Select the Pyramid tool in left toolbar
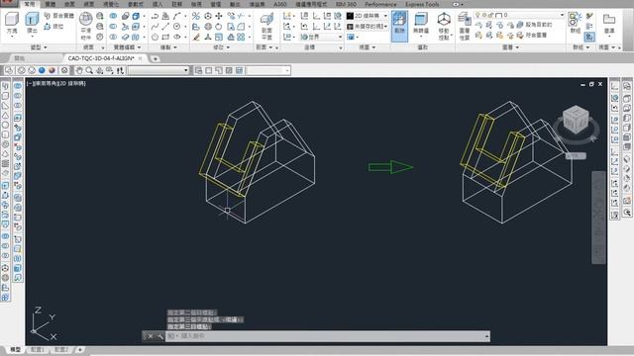The width and height of the screenshot is (634, 356). (5, 154)
